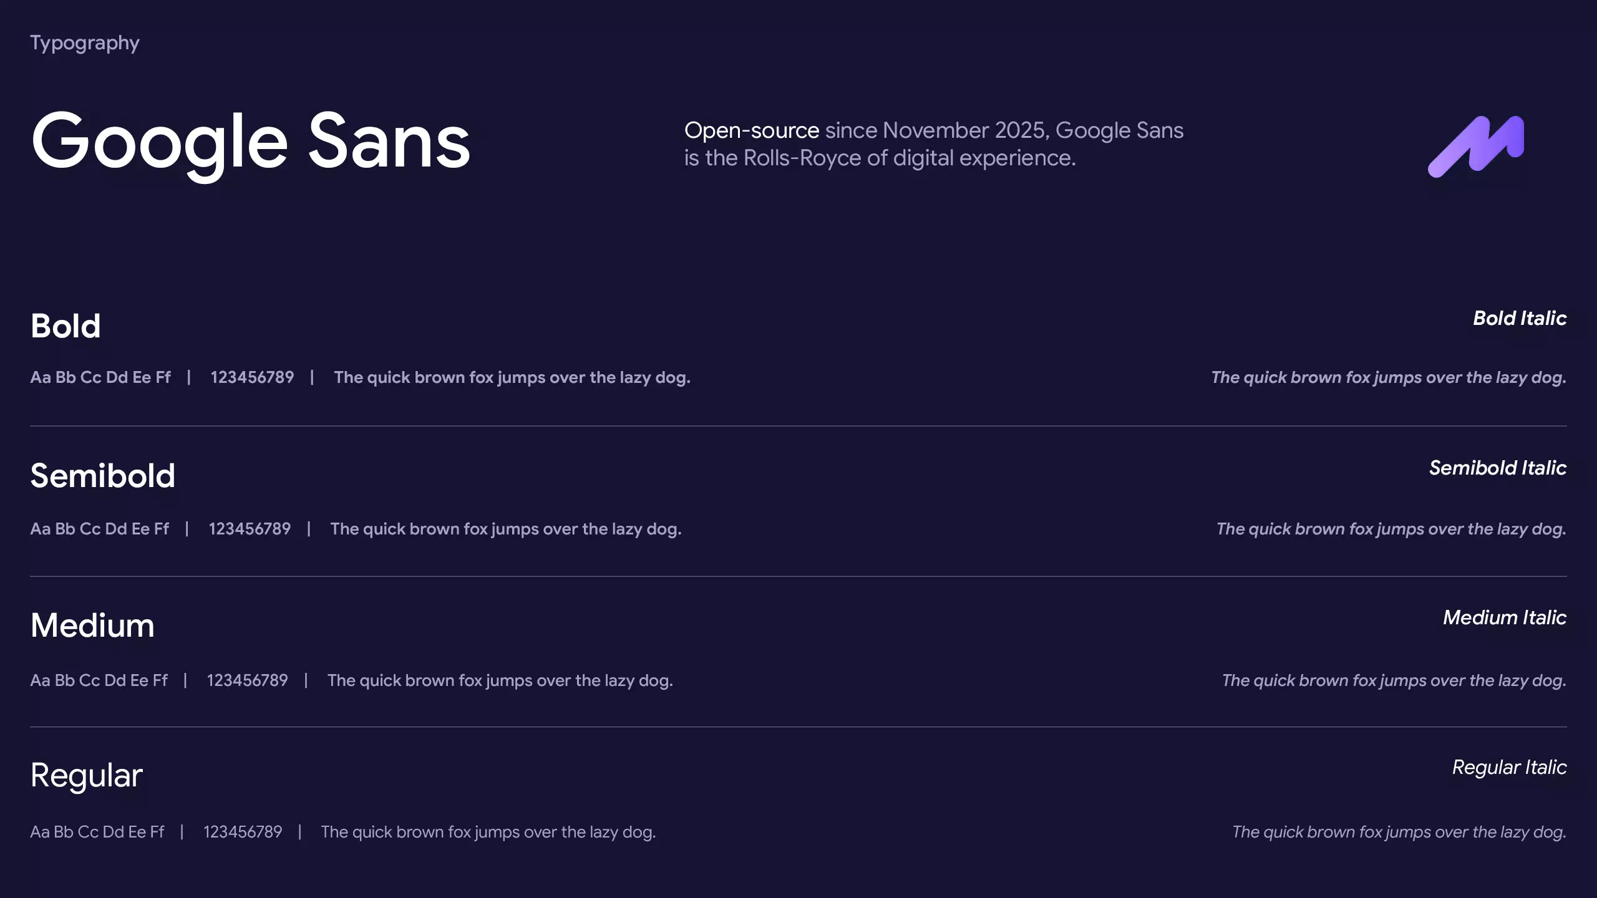Screen dimensions: 1597x898
Task: Select the Bold Italic label
Action: 1519,318
